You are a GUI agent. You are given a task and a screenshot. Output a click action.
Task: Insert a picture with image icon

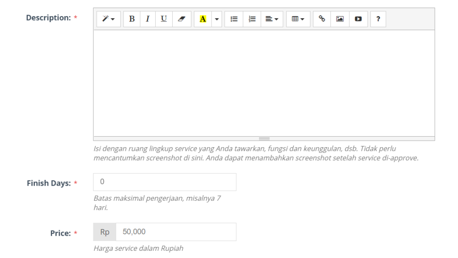pos(340,19)
